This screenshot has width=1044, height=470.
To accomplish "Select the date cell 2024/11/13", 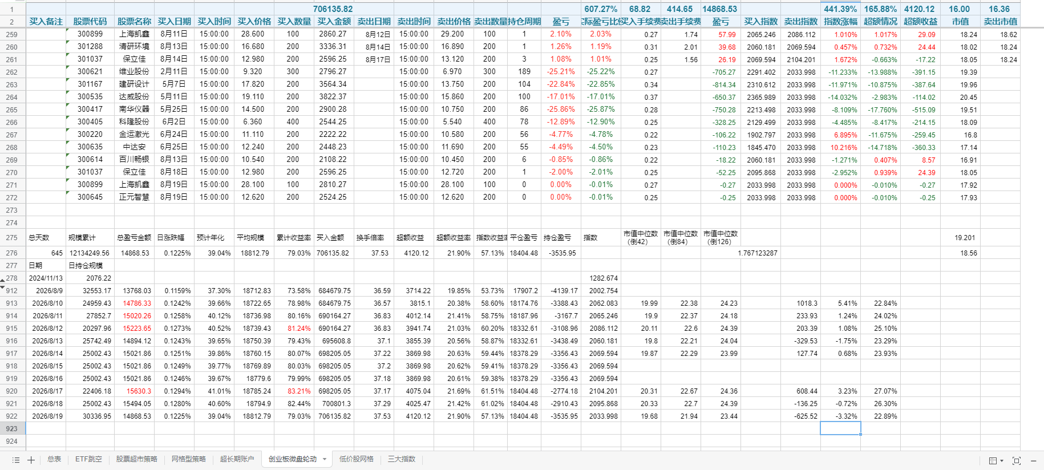I will [x=46, y=278].
